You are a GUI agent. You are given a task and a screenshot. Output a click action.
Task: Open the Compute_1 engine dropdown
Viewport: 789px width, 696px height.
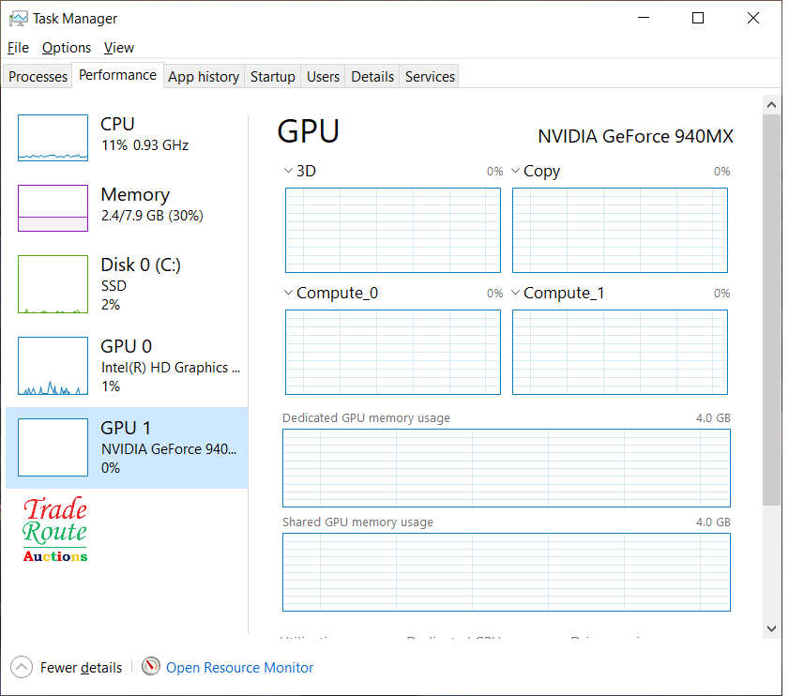[x=516, y=293]
